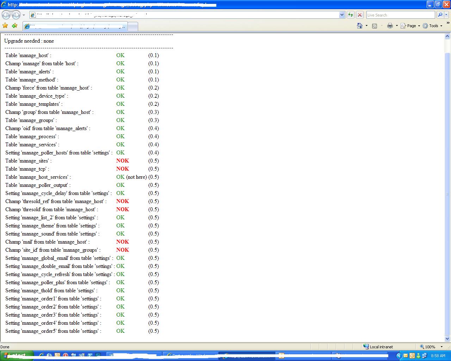Go back with the Back arrow button

(6, 15)
